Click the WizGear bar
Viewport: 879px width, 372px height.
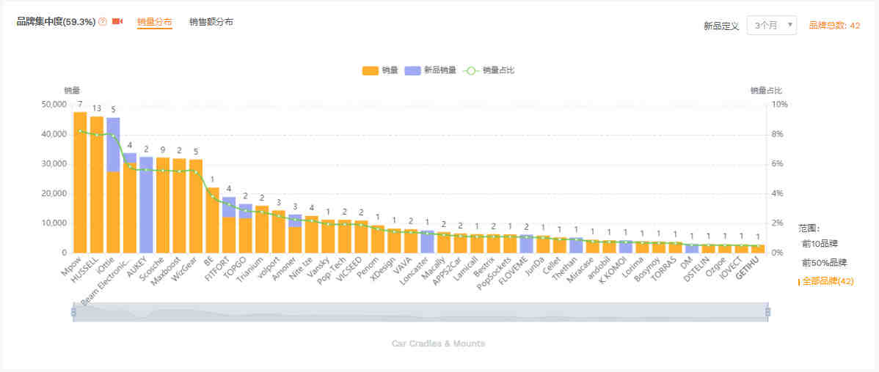tap(196, 207)
